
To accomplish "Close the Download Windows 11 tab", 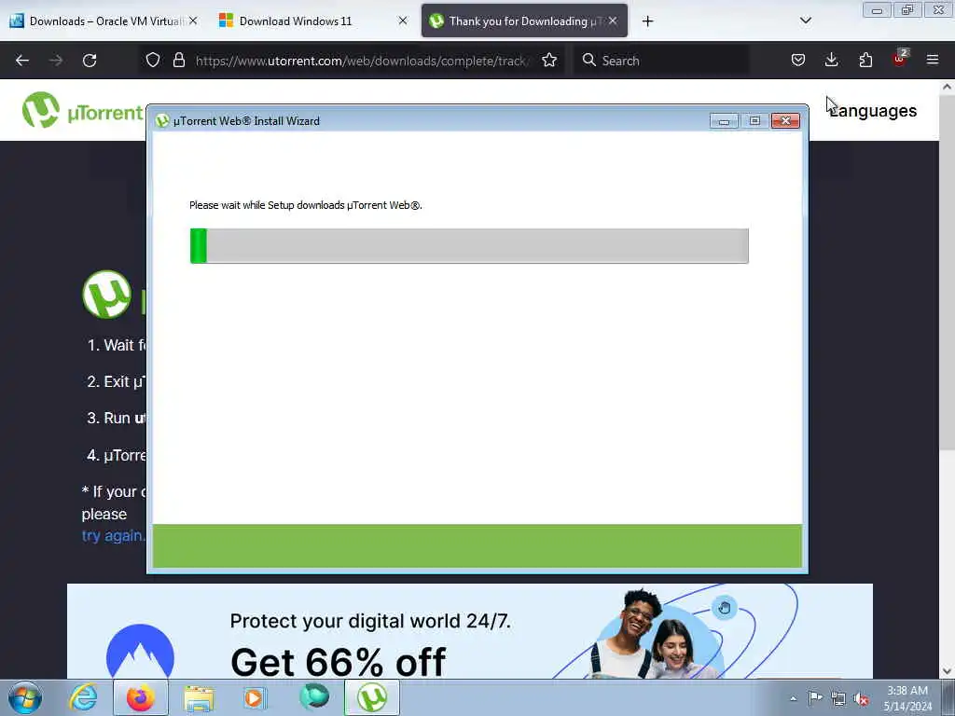I will [403, 21].
